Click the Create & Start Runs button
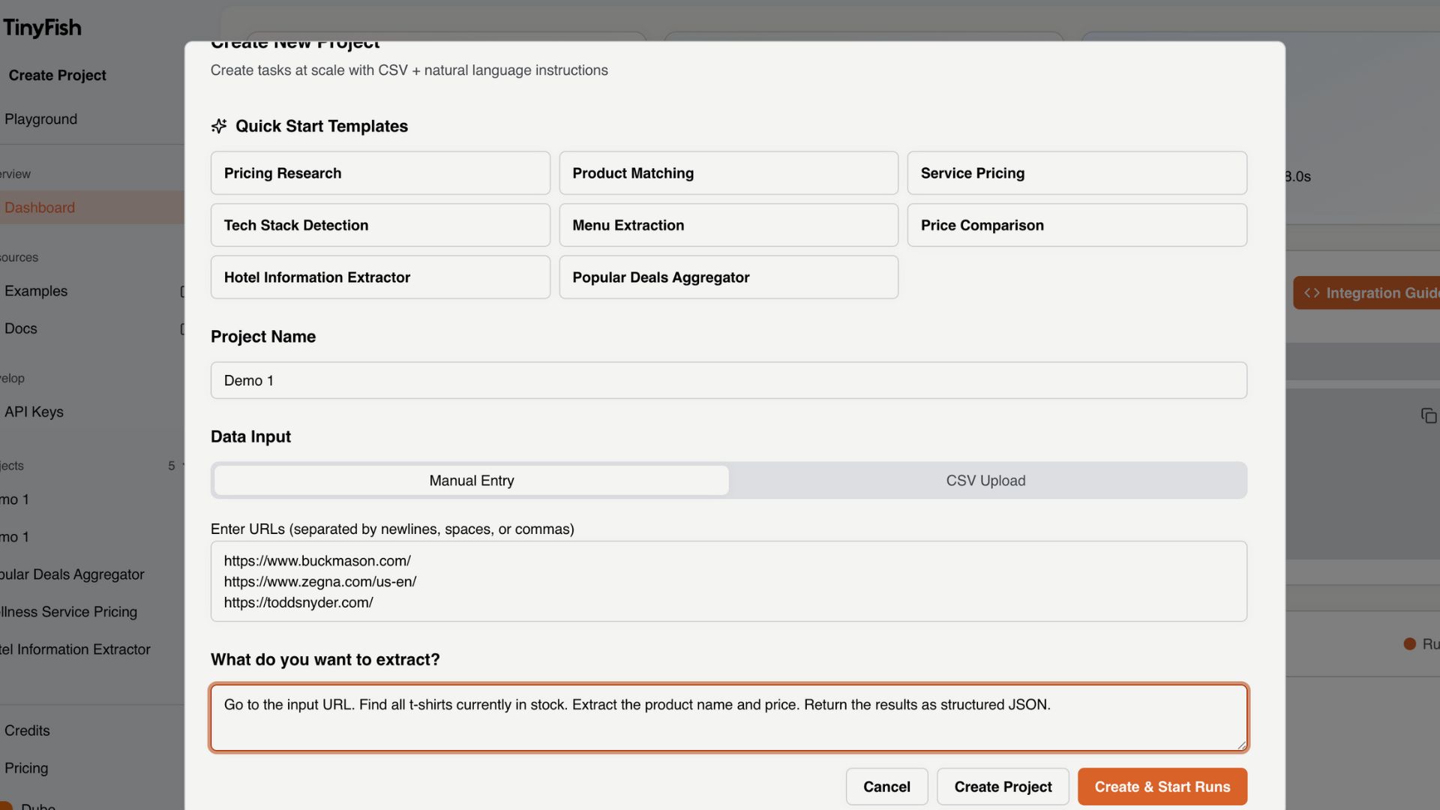 pyautogui.click(x=1162, y=787)
